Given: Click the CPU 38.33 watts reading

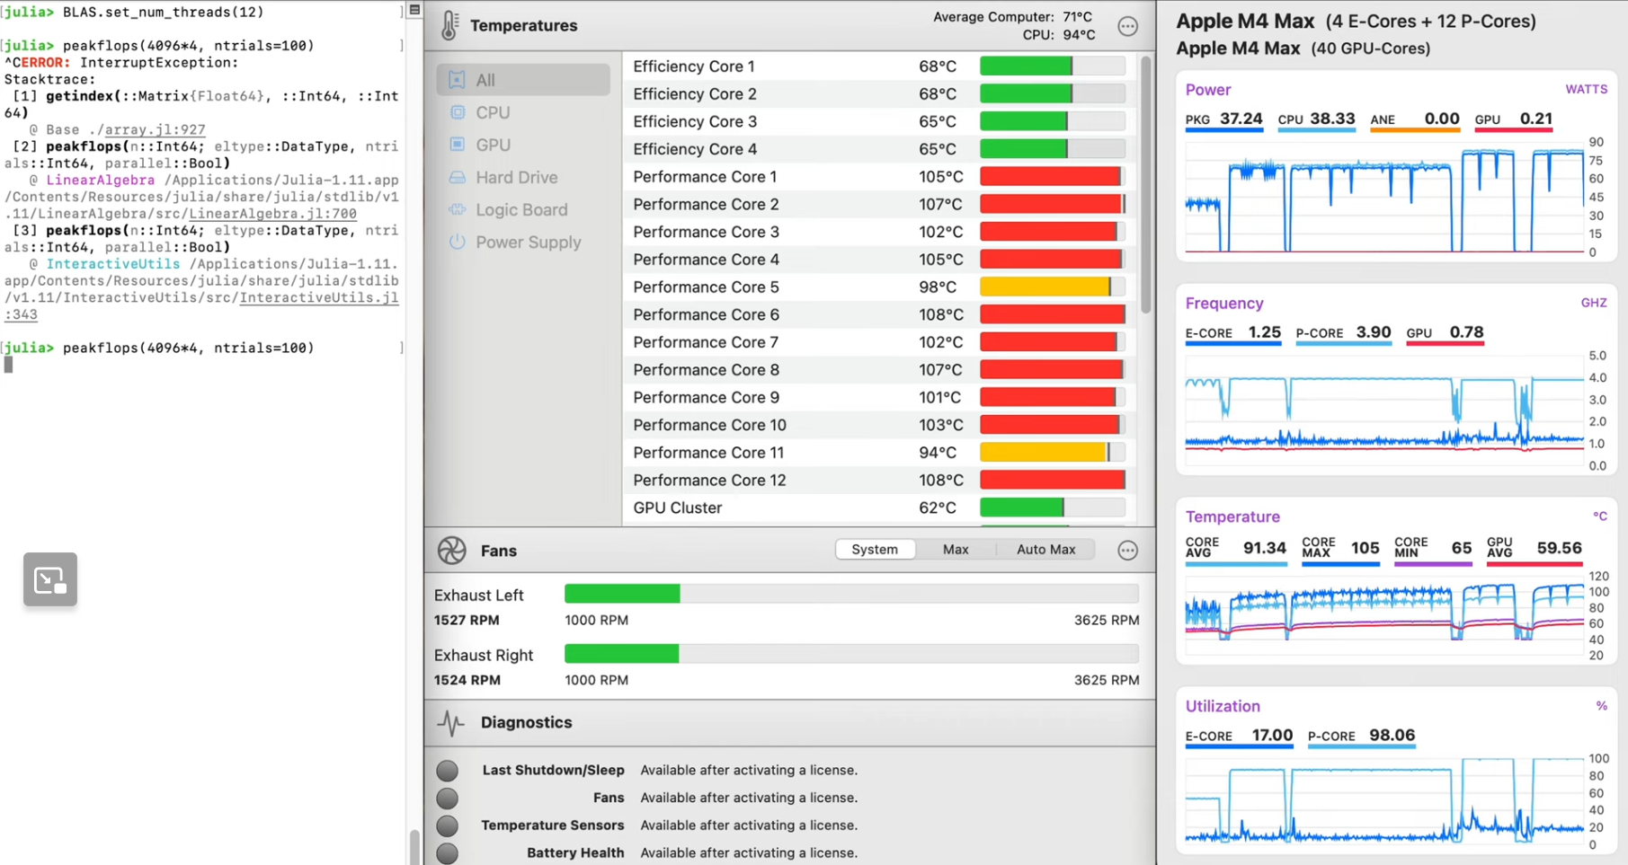Looking at the screenshot, I should point(1316,119).
